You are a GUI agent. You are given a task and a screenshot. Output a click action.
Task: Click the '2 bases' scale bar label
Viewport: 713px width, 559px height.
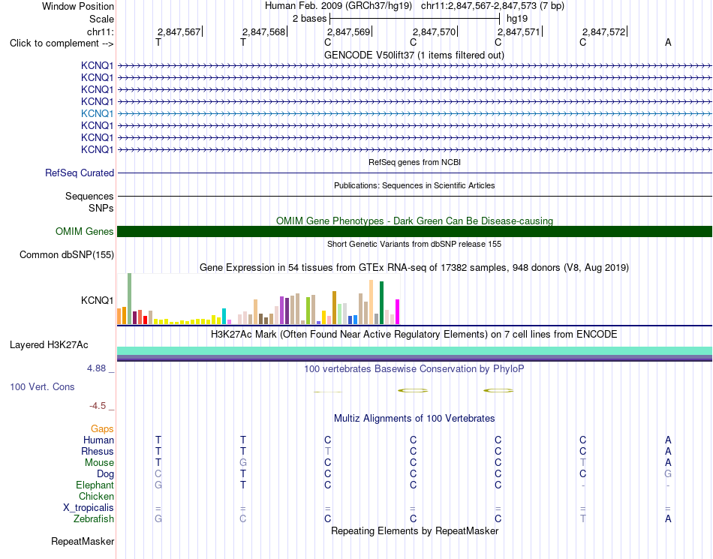click(309, 19)
